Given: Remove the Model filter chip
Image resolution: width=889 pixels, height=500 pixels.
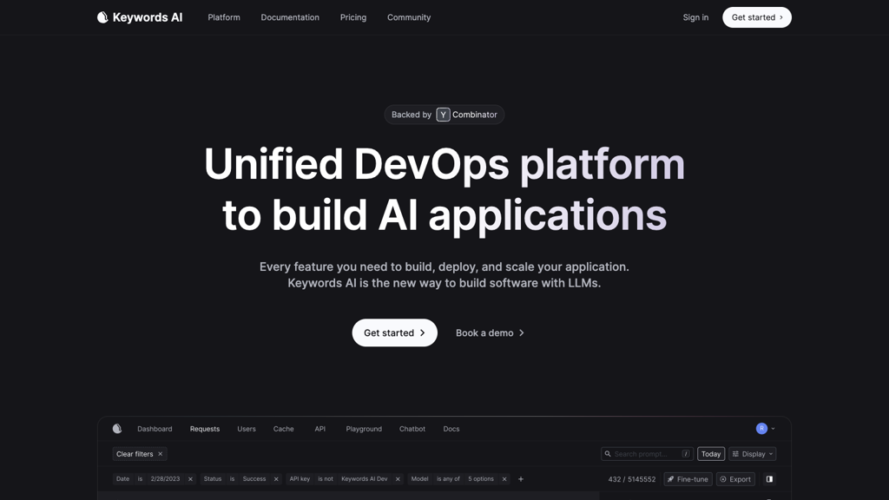Looking at the screenshot, I should click(x=504, y=479).
